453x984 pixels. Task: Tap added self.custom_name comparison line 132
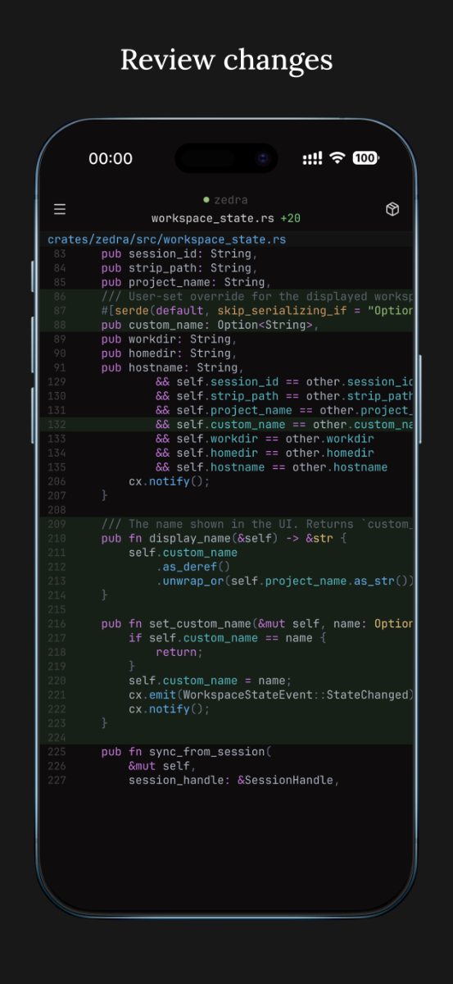284,425
